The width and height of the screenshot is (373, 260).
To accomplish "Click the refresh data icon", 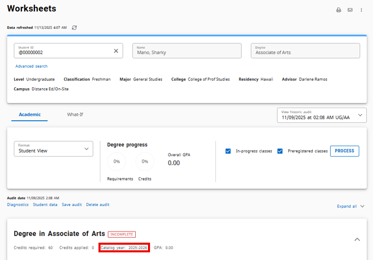I will coord(74,28).
